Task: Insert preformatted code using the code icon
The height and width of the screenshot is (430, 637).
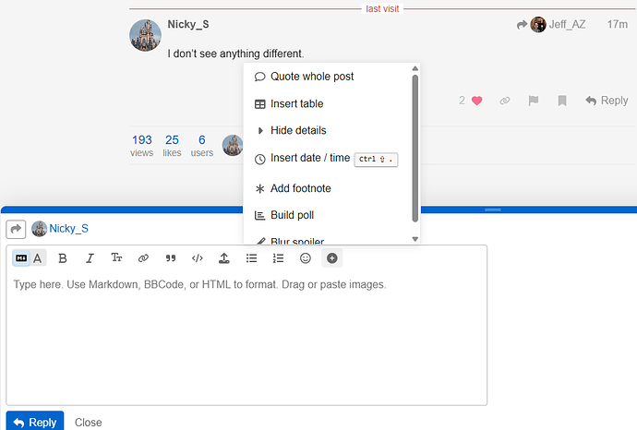Action: [197, 258]
